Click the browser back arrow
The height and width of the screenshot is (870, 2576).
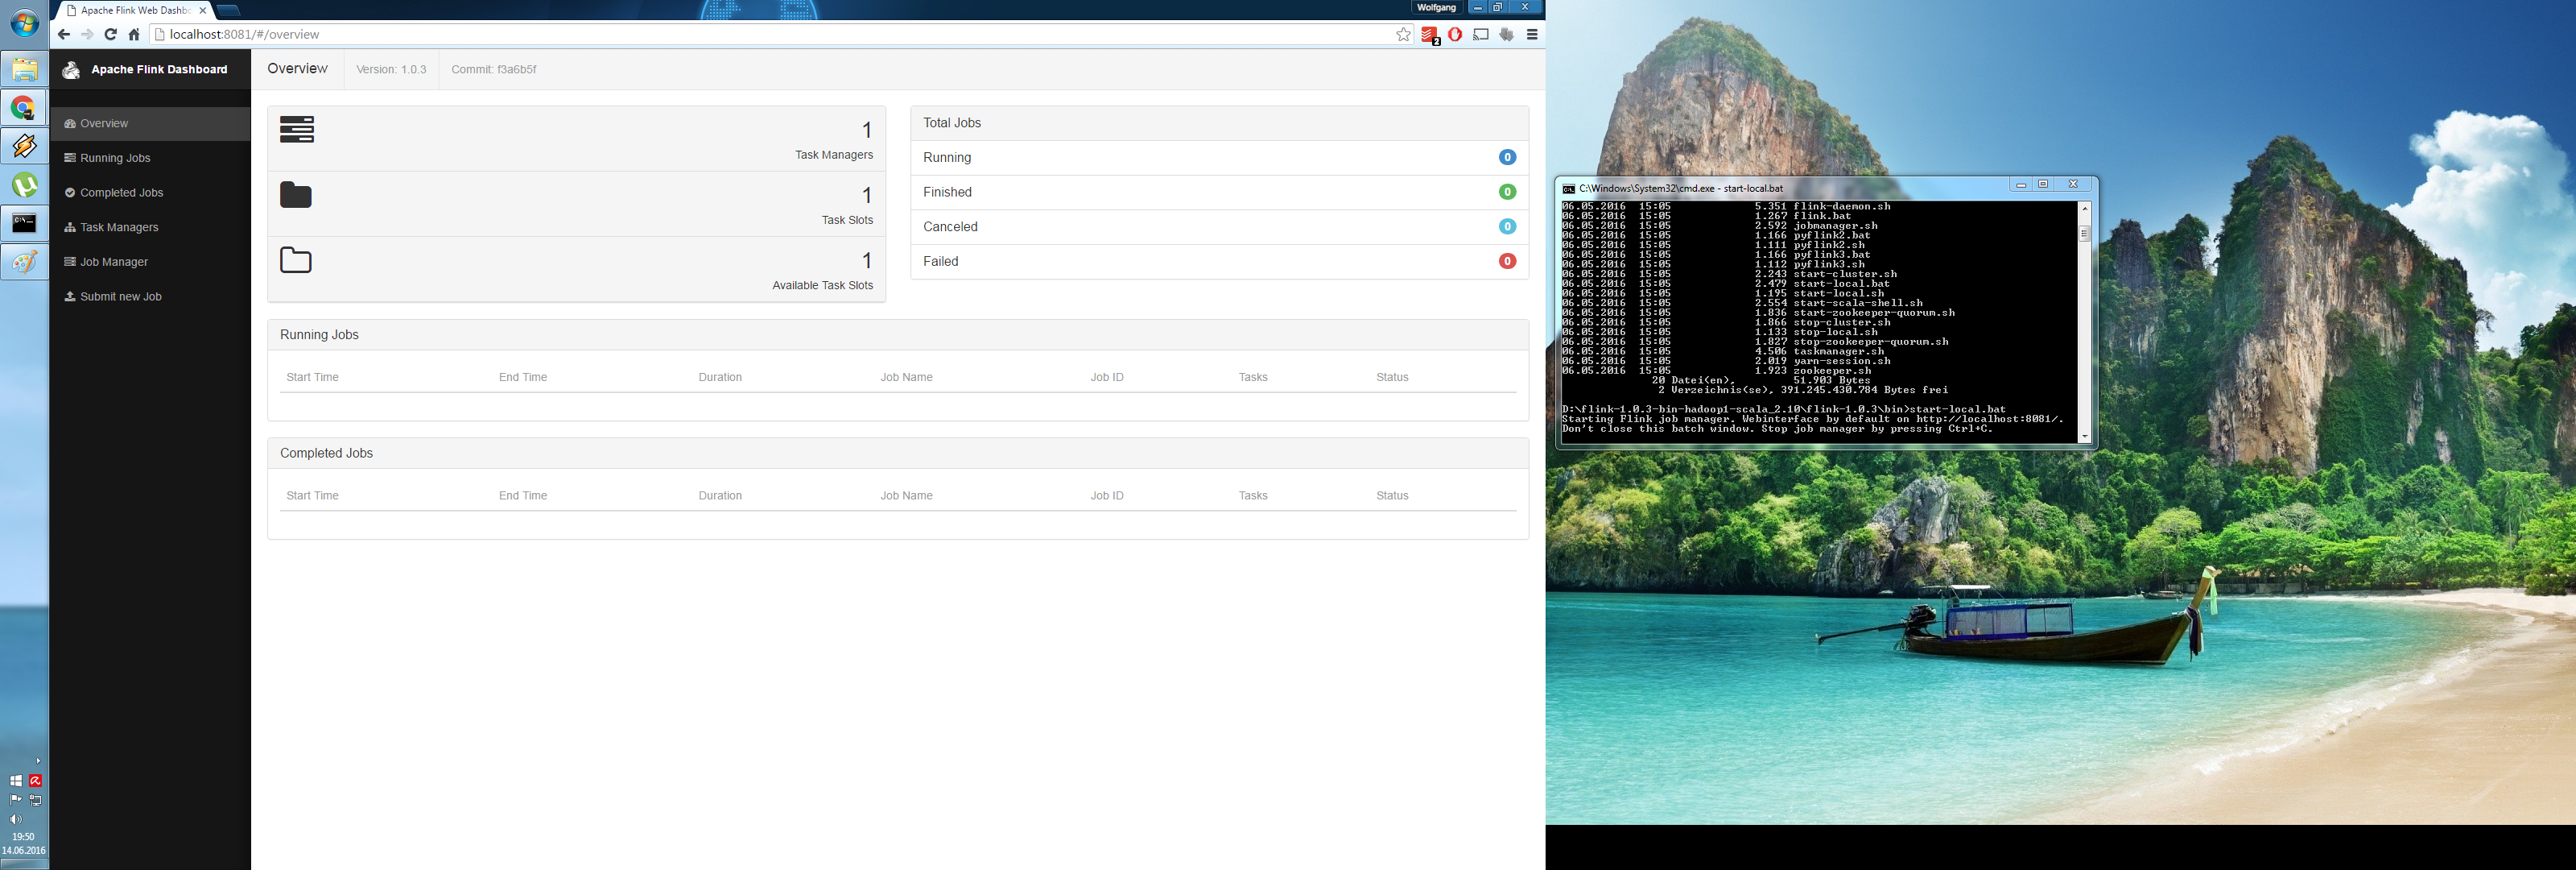[64, 34]
